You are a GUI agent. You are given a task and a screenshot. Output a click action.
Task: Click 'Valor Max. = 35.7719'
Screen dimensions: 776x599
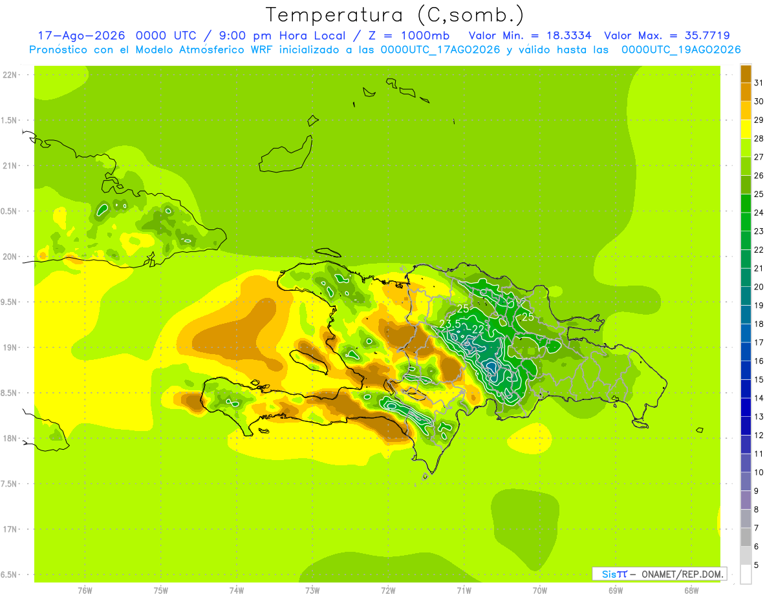coord(667,36)
